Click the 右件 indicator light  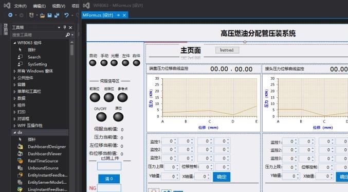coord(137,63)
